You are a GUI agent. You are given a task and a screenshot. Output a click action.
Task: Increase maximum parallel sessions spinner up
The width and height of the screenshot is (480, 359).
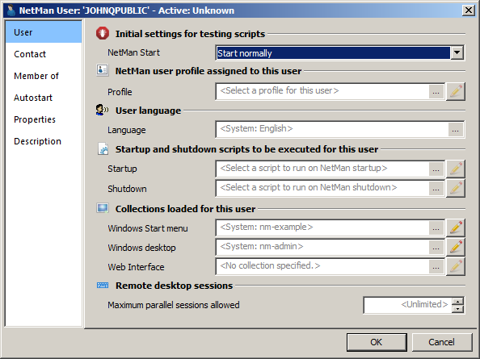coord(457,301)
